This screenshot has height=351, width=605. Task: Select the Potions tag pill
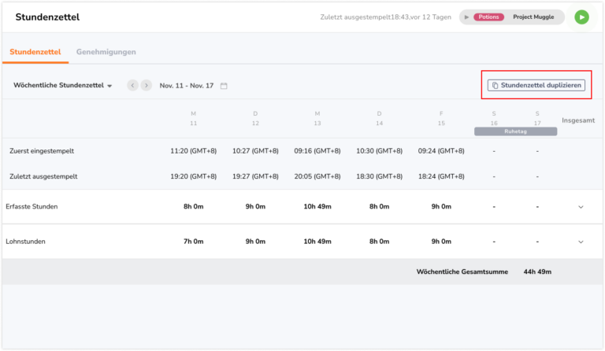[x=488, y=17]
